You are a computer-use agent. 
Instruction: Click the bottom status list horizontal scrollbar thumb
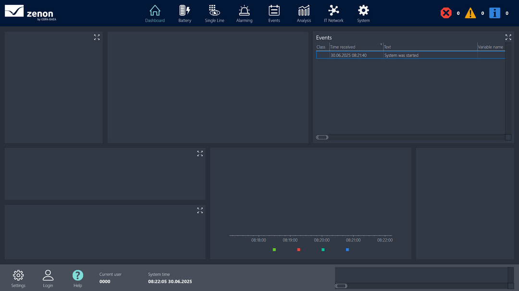pos(341,286)
